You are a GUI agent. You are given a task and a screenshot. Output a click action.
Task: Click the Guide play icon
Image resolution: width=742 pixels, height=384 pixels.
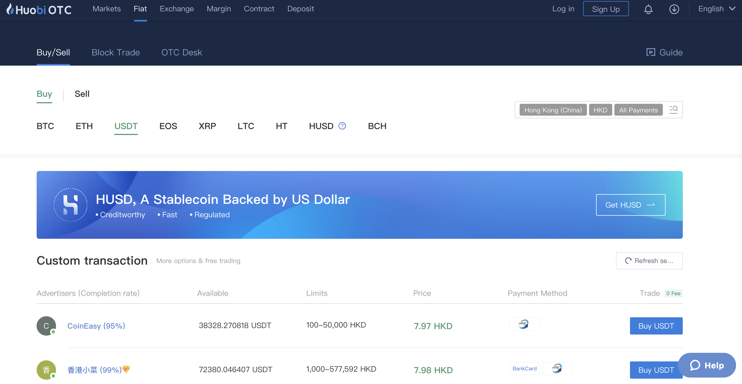(650, 52)
